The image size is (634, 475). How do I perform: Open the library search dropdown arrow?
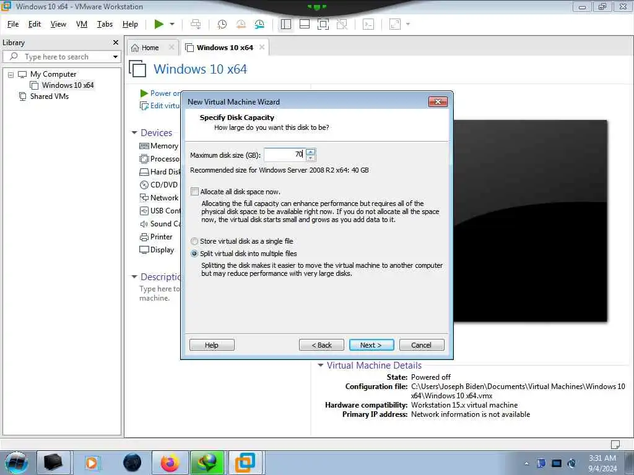(x=115, y=56)
